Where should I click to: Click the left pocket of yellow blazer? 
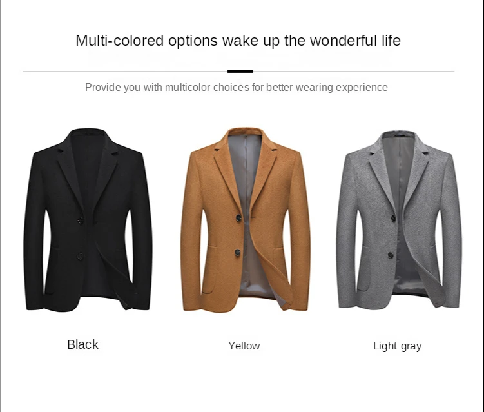click(x=210, y=270)
